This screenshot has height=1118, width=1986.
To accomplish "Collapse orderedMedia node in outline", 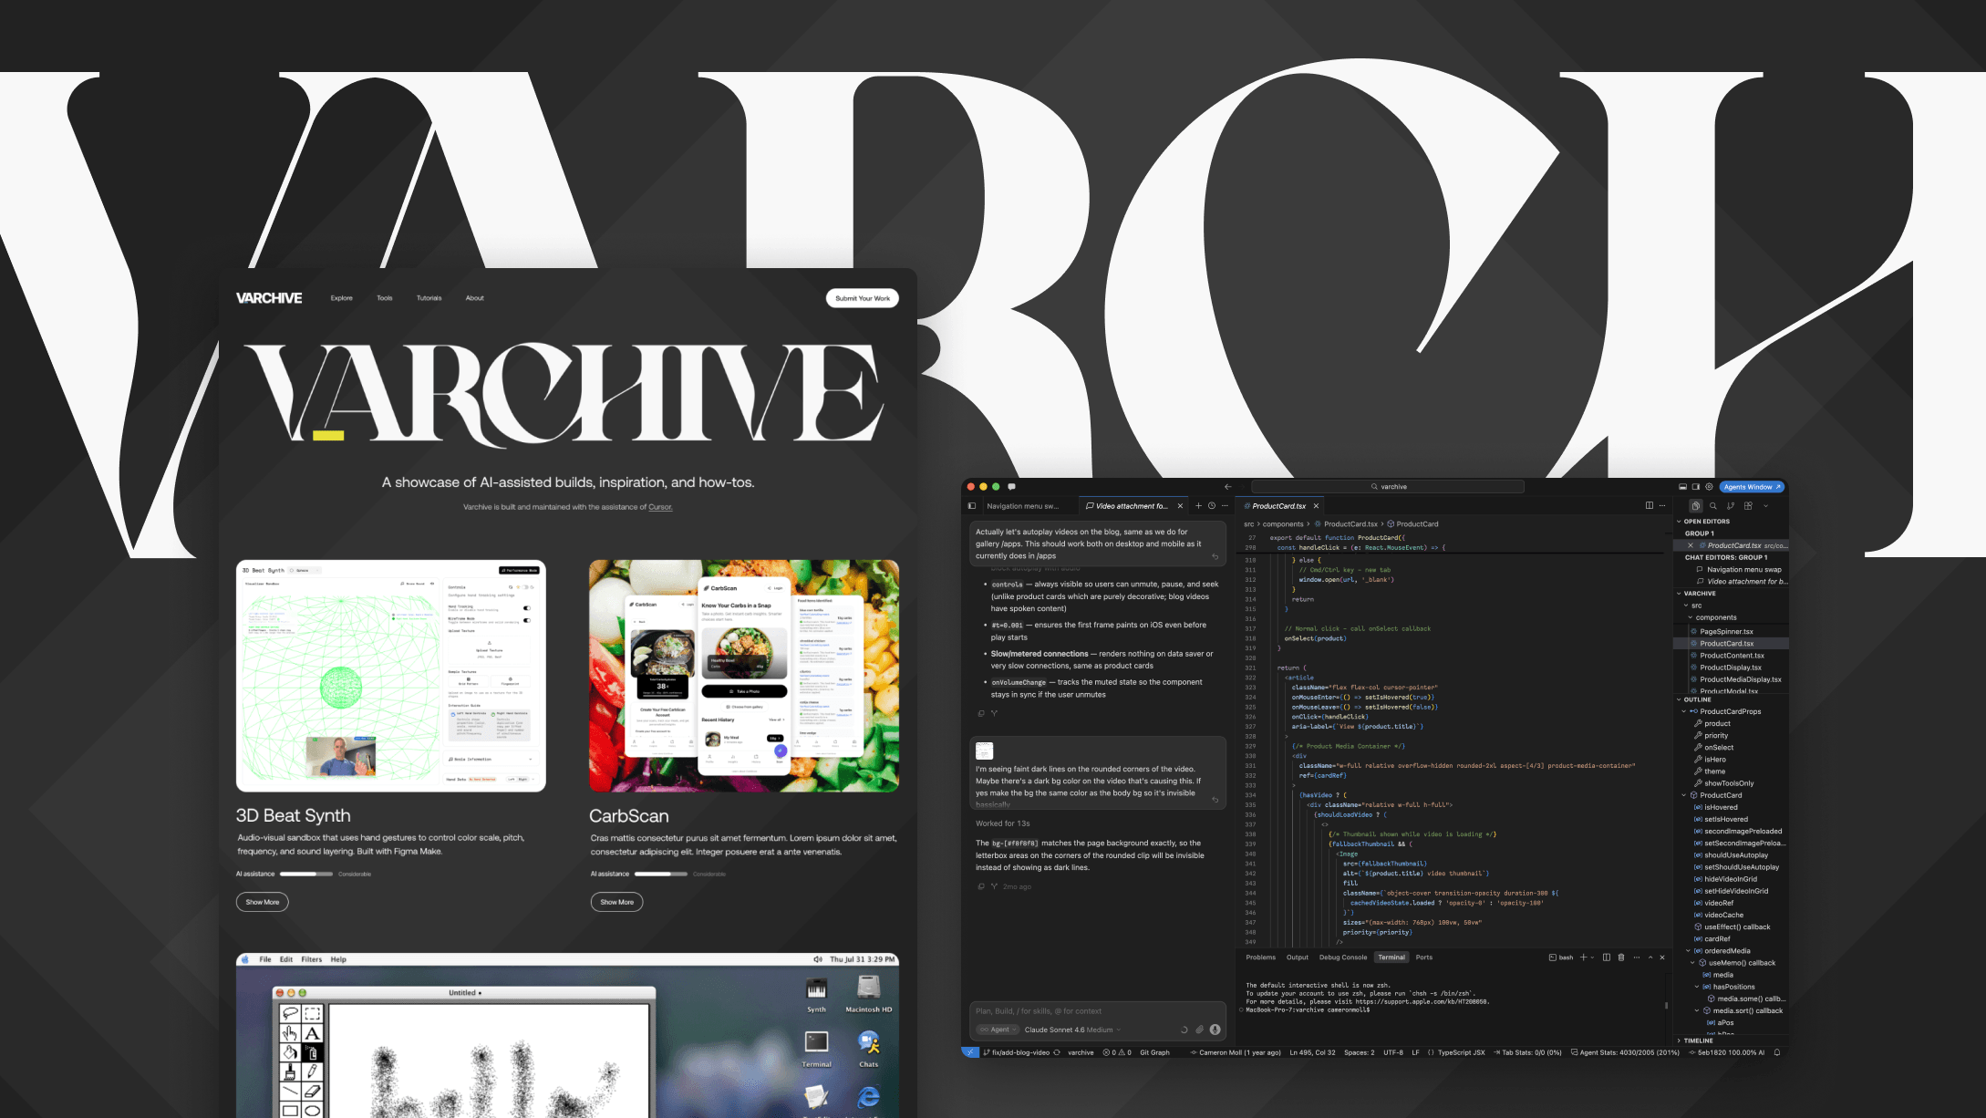I will click(x=1689, y=951).
